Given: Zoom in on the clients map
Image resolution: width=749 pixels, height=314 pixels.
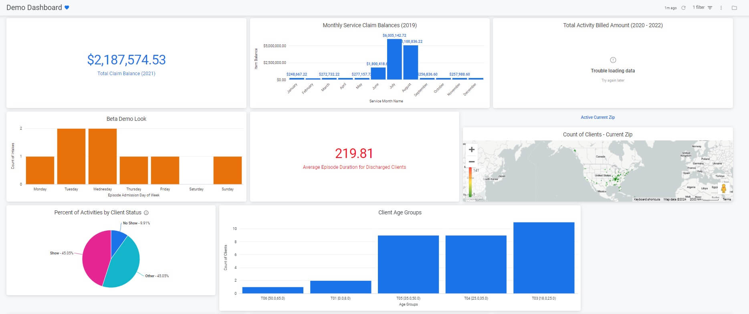Looking at the screenshot, I should tap(472, 150).
